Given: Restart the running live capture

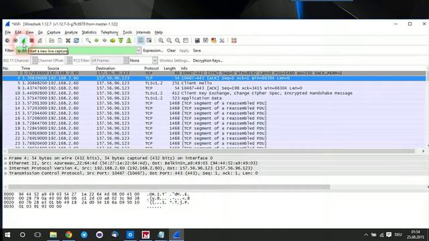Looking at the screenshot, I should [40, 41].
